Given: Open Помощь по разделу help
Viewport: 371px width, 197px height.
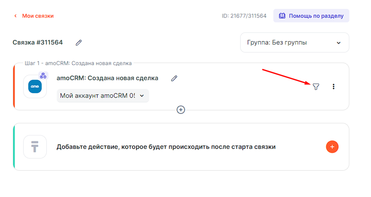Looking at the screenshot, I should pyautogui.click(x=316, y=16).
